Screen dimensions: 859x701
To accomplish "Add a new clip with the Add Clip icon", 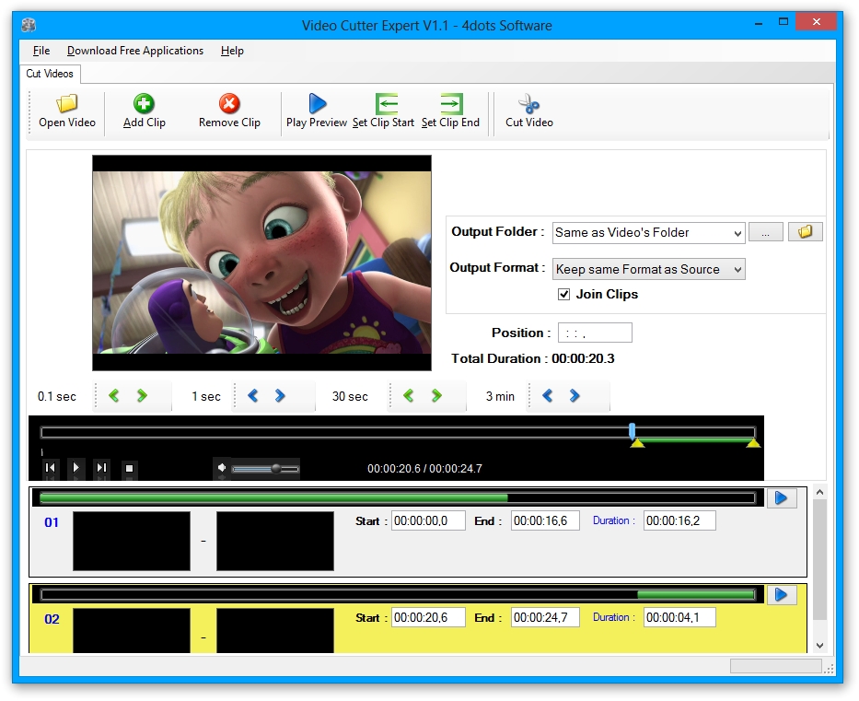I will (x=144, y=111).
